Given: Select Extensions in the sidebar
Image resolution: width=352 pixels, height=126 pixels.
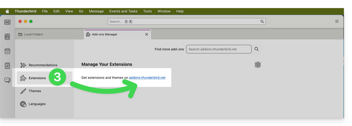Looking at the screenshot, I should pyautogui.click(x=37, y=78).
